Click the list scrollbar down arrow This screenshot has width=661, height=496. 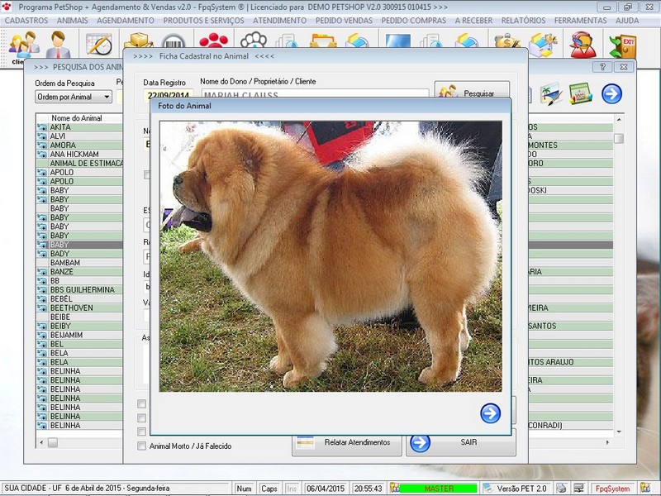[618, 432]
